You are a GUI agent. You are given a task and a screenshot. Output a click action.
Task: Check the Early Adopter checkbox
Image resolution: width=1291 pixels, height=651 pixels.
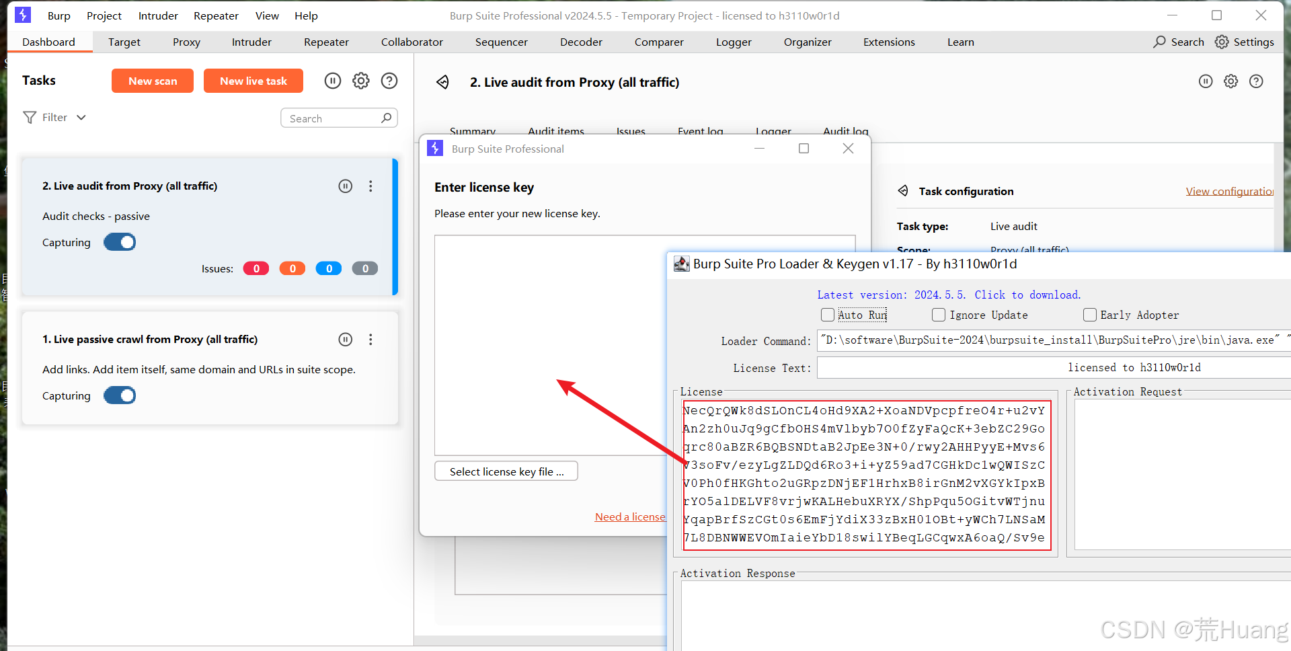tap(1090, 315)
